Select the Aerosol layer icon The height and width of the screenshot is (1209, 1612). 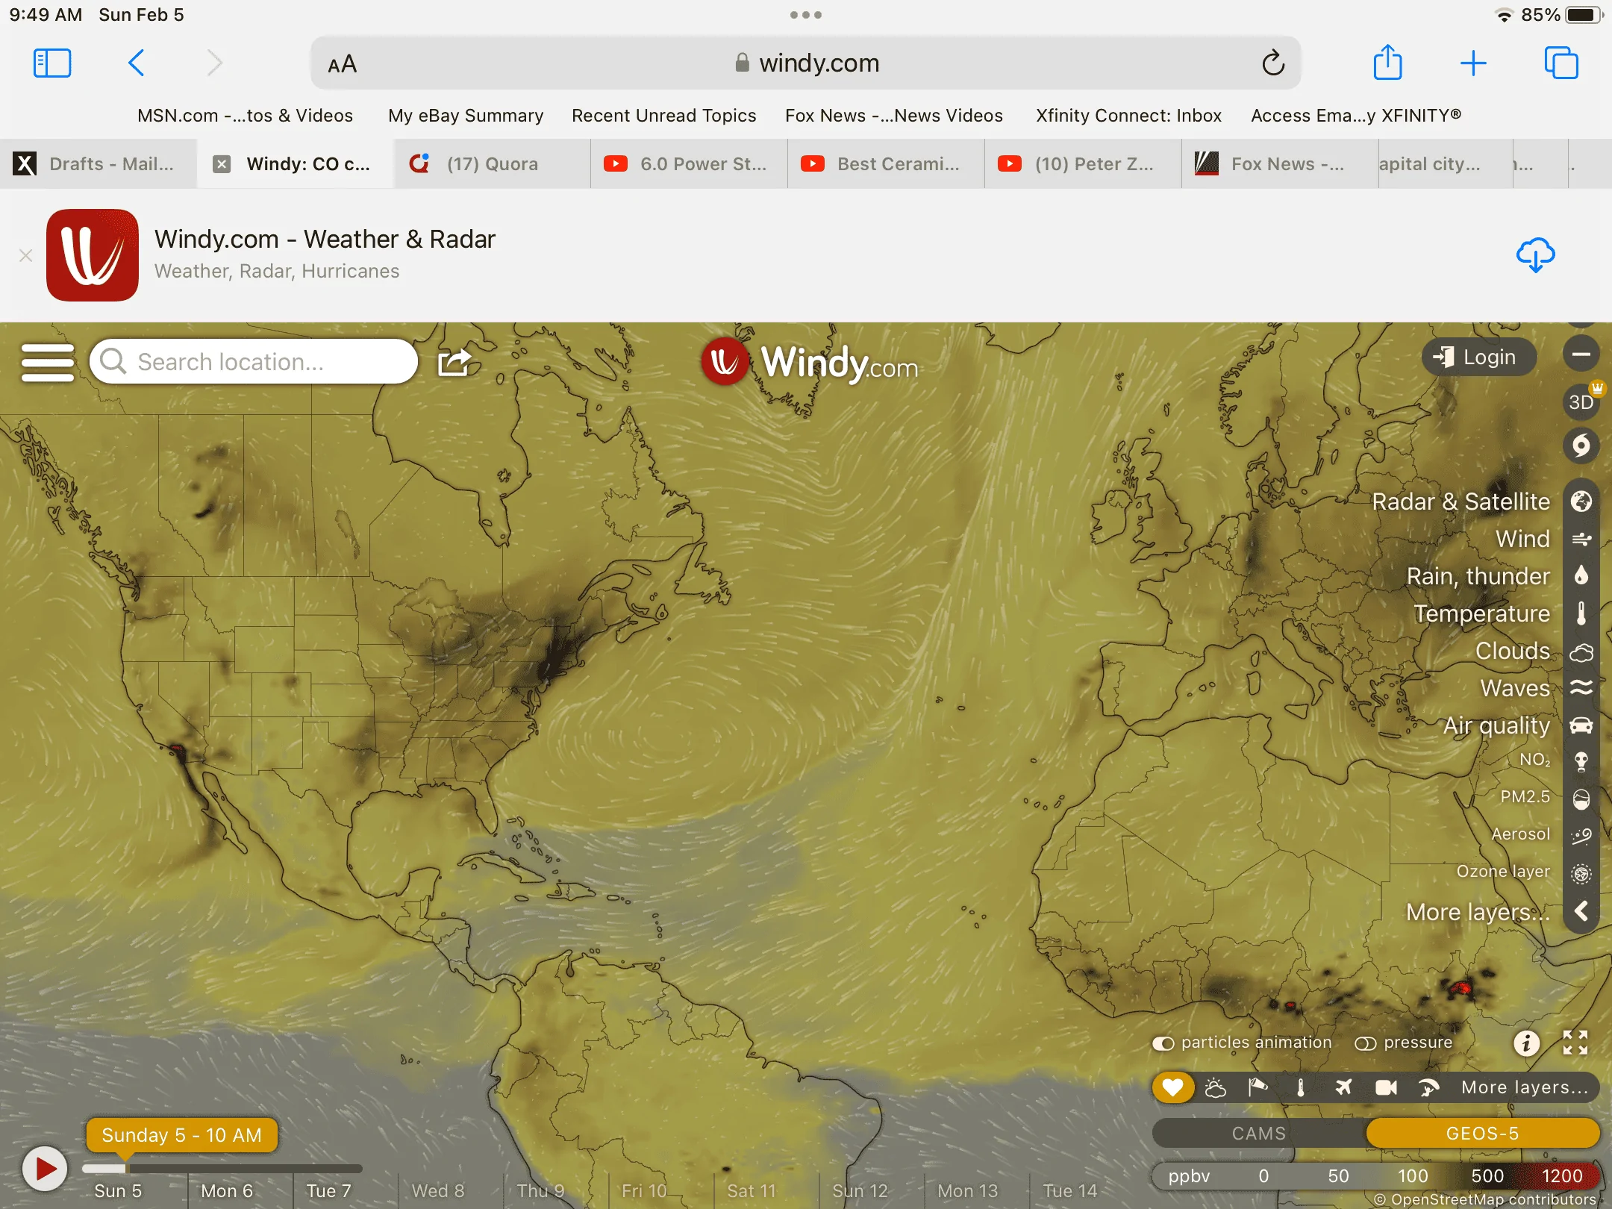click(1581, 836)
